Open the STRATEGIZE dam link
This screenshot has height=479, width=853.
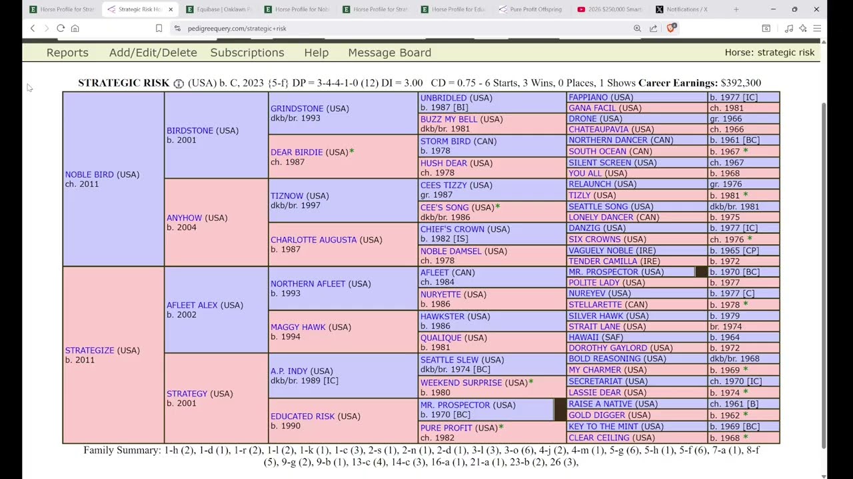90,350
